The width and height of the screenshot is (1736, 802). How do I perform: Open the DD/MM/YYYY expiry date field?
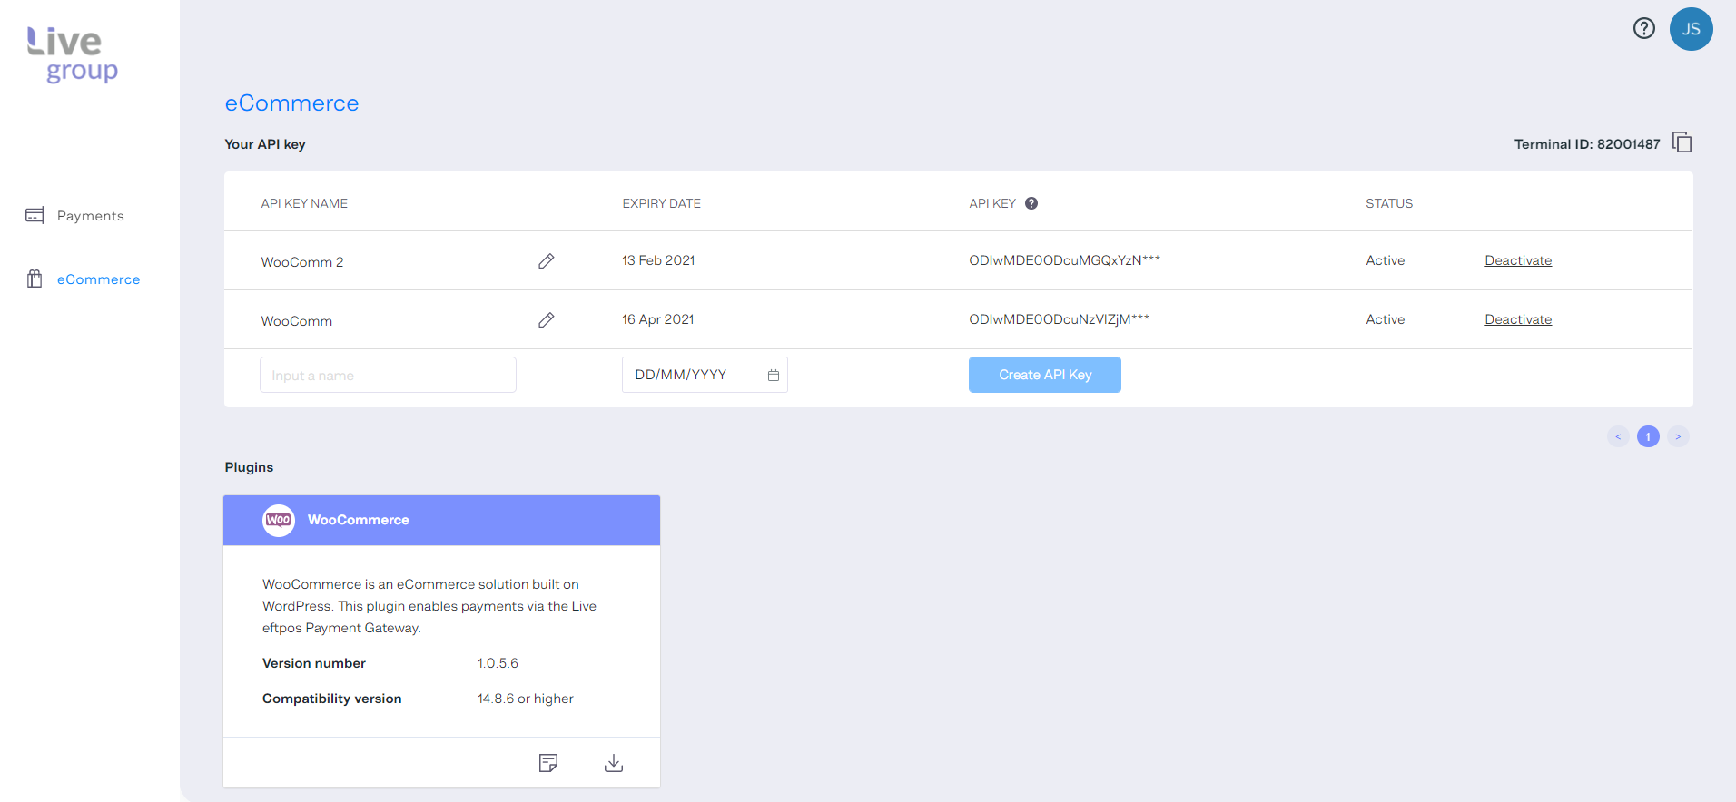coord(705,375)
